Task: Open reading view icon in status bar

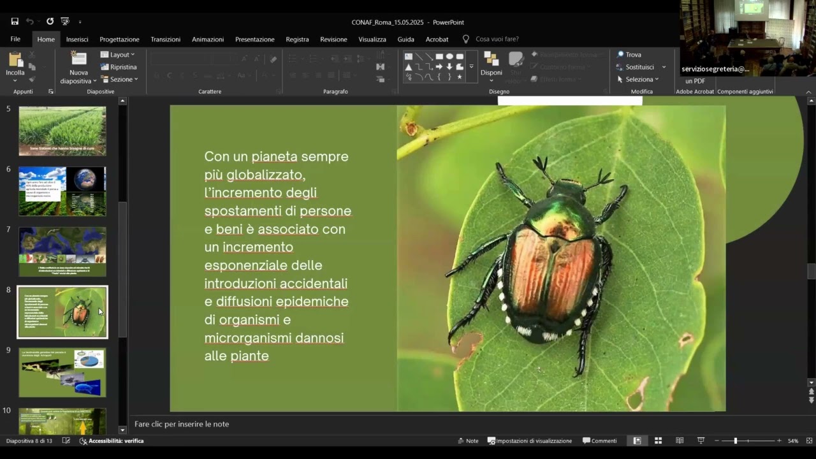Action: (680, 441)
